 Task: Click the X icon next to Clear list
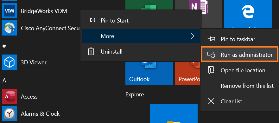[x=211, y=101]
